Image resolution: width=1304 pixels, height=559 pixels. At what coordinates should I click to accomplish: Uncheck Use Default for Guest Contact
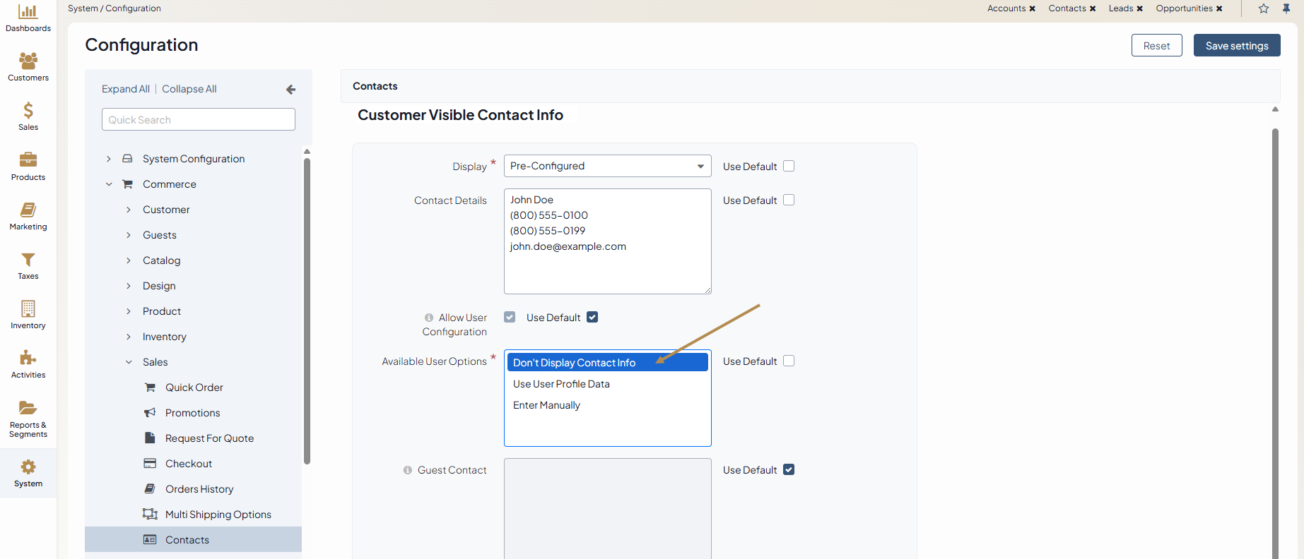coord(789,470)
